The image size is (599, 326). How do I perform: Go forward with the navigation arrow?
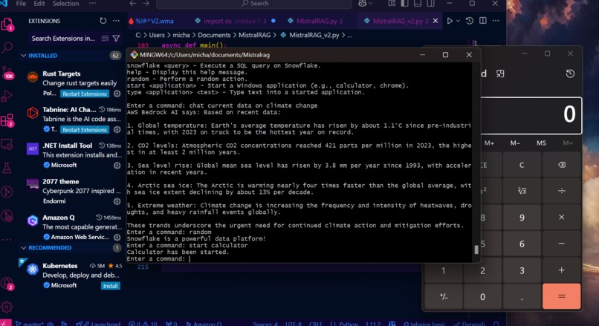[x=146, y=4]
